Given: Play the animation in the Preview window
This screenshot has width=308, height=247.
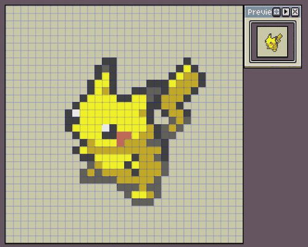Looking at the screenshot, I should click(x=286, y=12).
